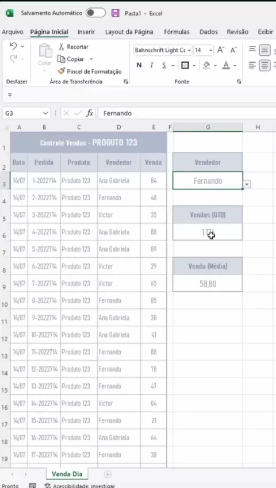Click Pincel de Formatação button
The height and width of the screenshot is (488, 276).
point(90,71)
